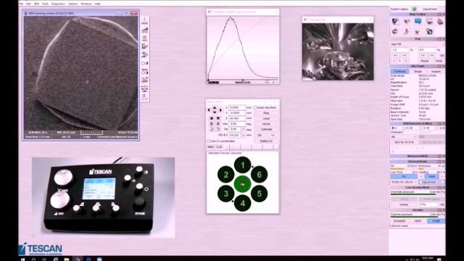Viewport: 464px width, 261px height.
Task: Toggle the Heat button in Electron Beam
Action: click(x=431, y=176)
